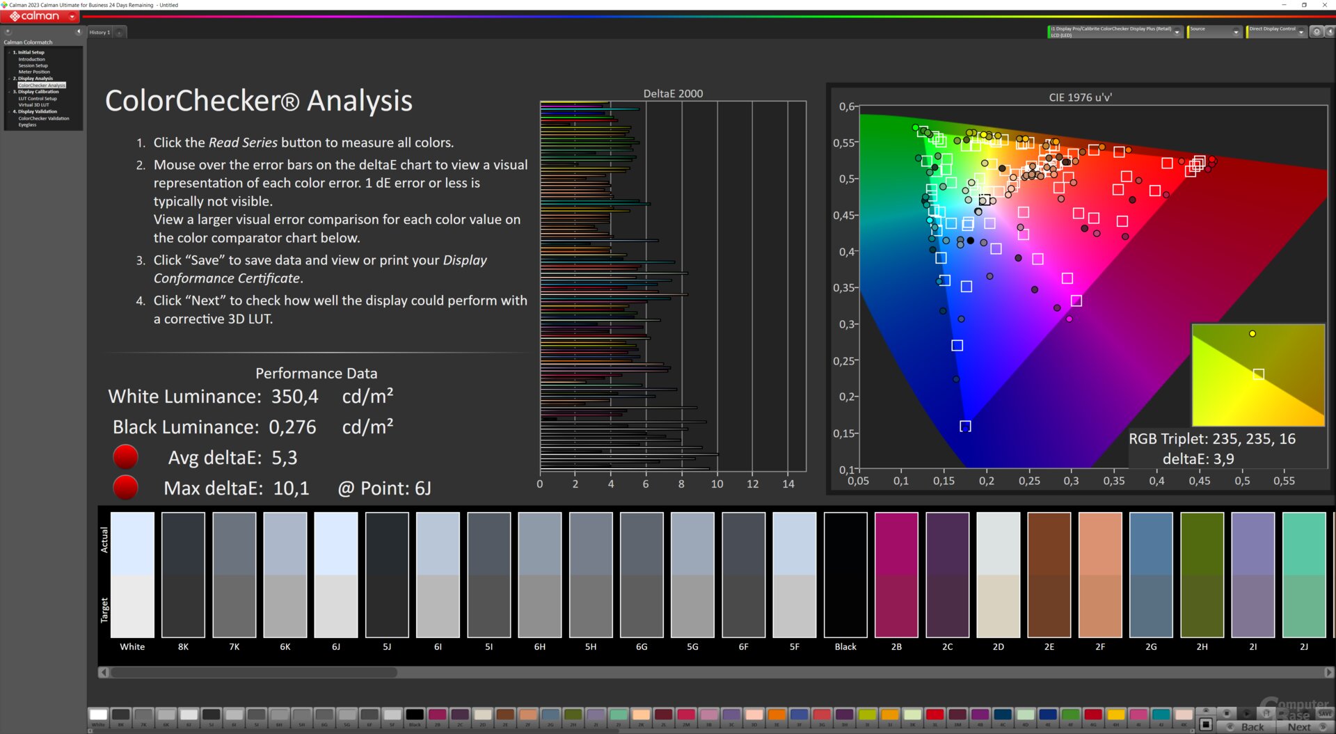
Task: Collapse right panel with arrow icon
Action: click(1330, 31)
